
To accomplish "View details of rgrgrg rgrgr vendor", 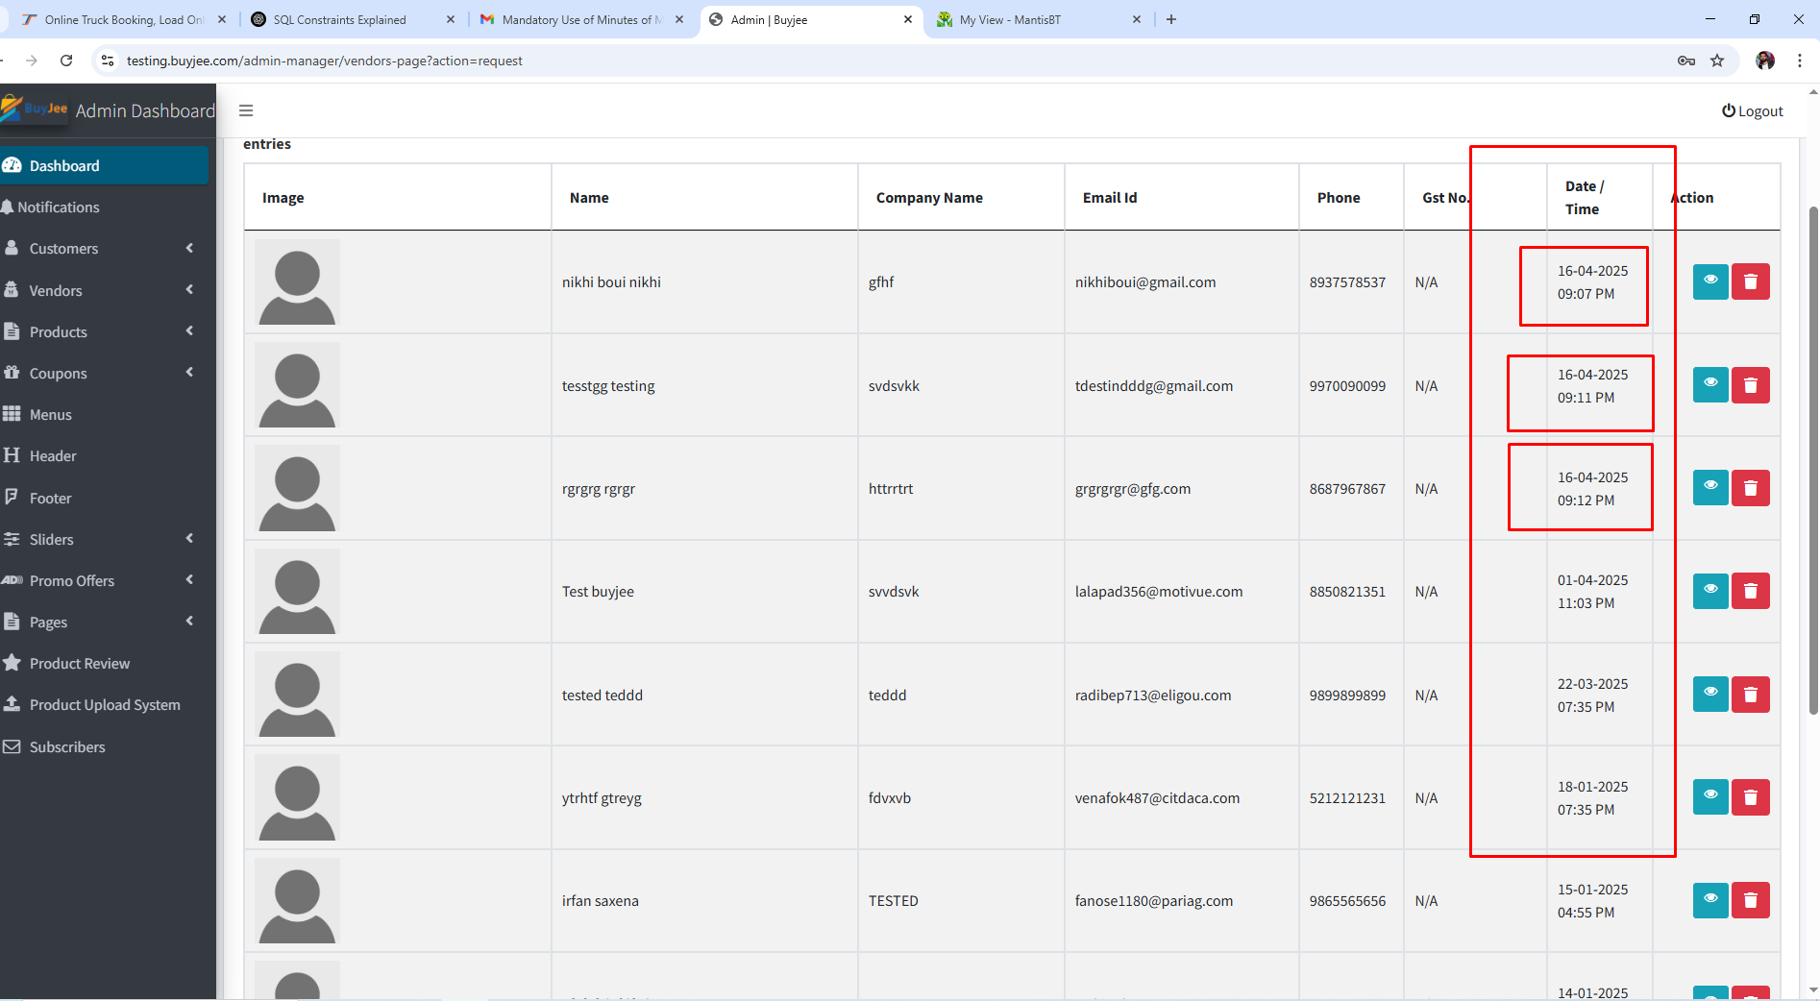I will [1709, 488].
